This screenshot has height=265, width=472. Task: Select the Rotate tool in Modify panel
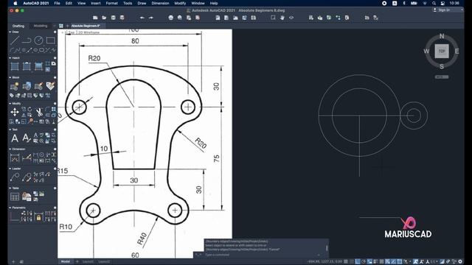pyautogui.click(x=29, y=110)
